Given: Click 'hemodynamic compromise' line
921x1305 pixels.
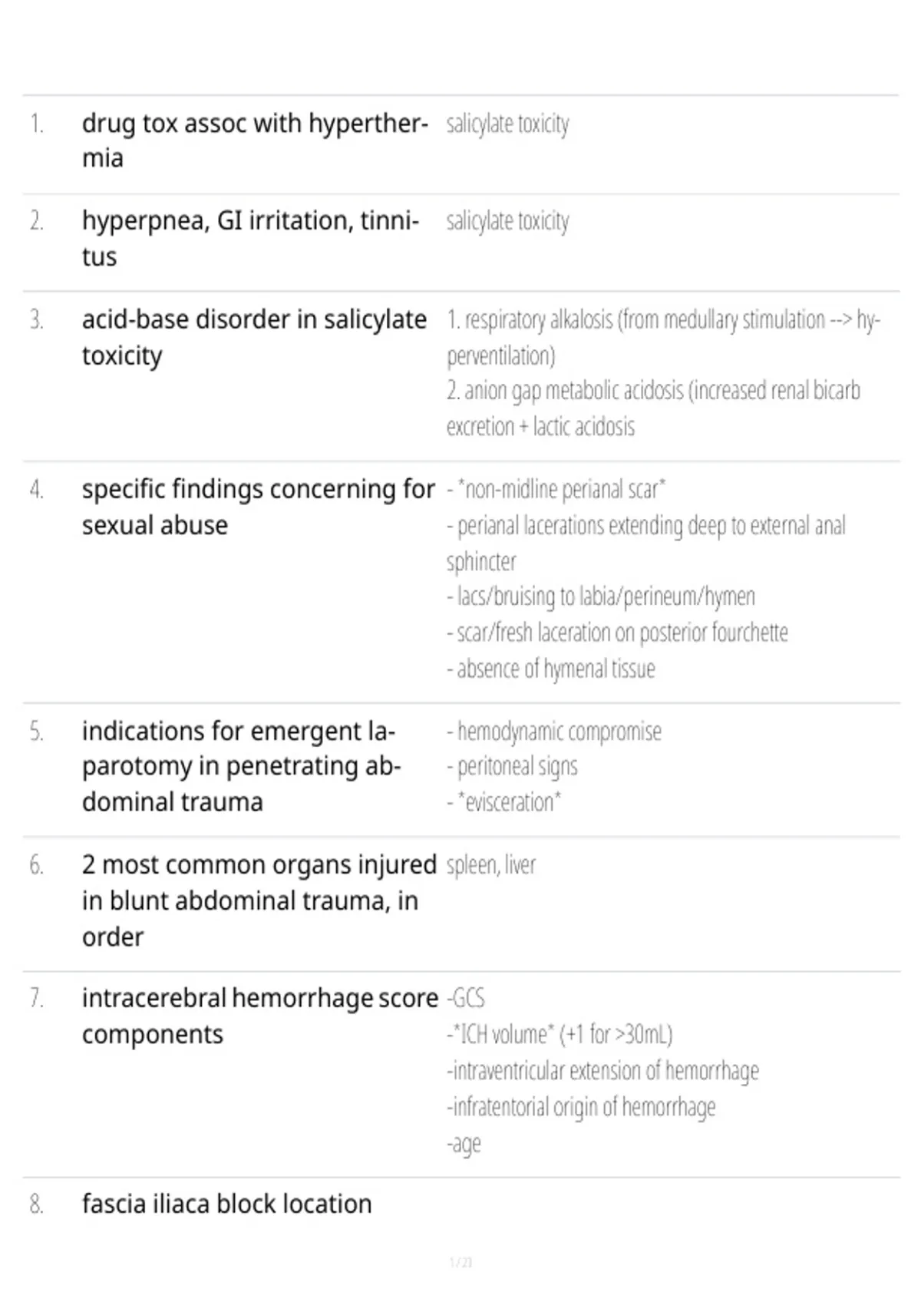Looking at the screenshot, I should 554,731.
